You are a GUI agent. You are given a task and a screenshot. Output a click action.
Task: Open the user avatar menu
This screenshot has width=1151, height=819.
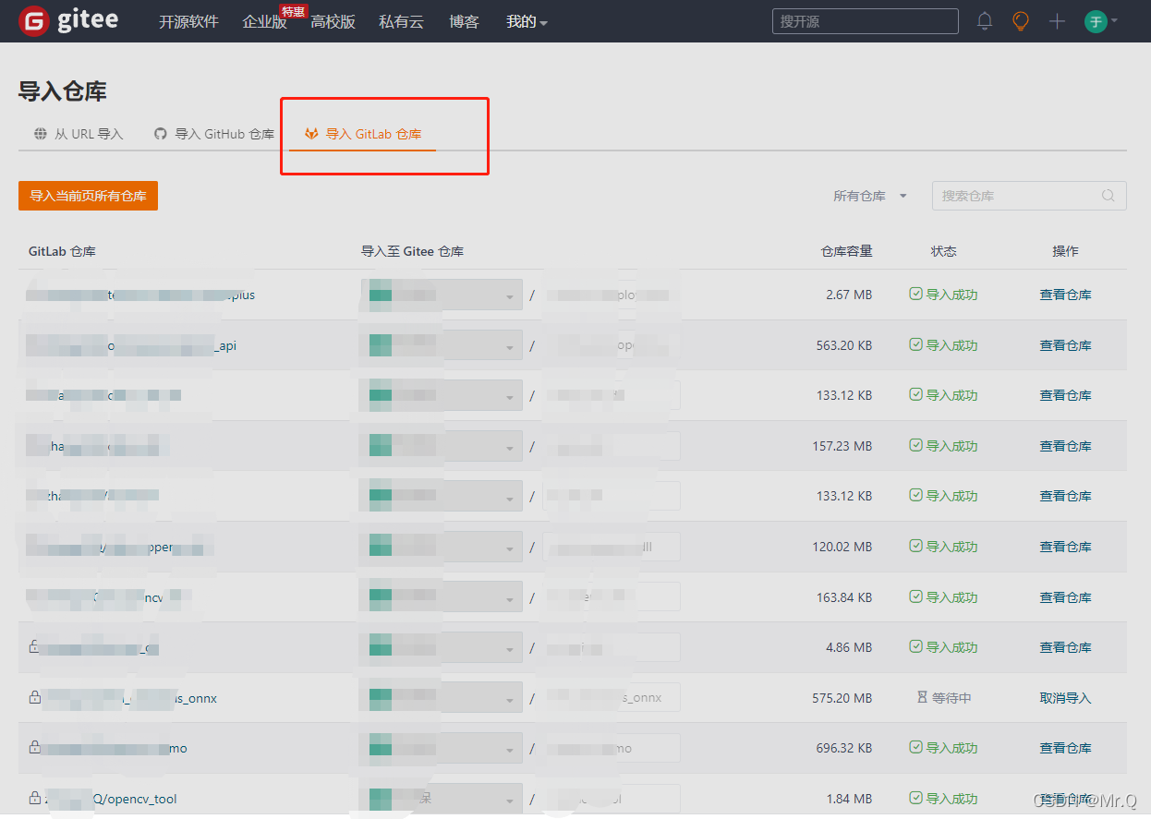tap(1100, 21)
